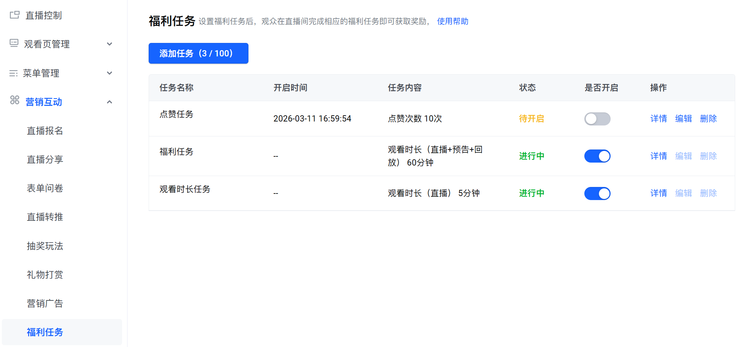Go to 抽奖玩法 menu item
741x347 pixels.
tap(45, 246)
